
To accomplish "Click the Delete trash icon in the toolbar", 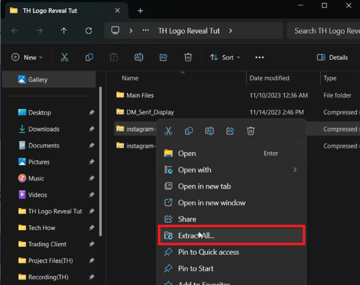I will point(188,57).
